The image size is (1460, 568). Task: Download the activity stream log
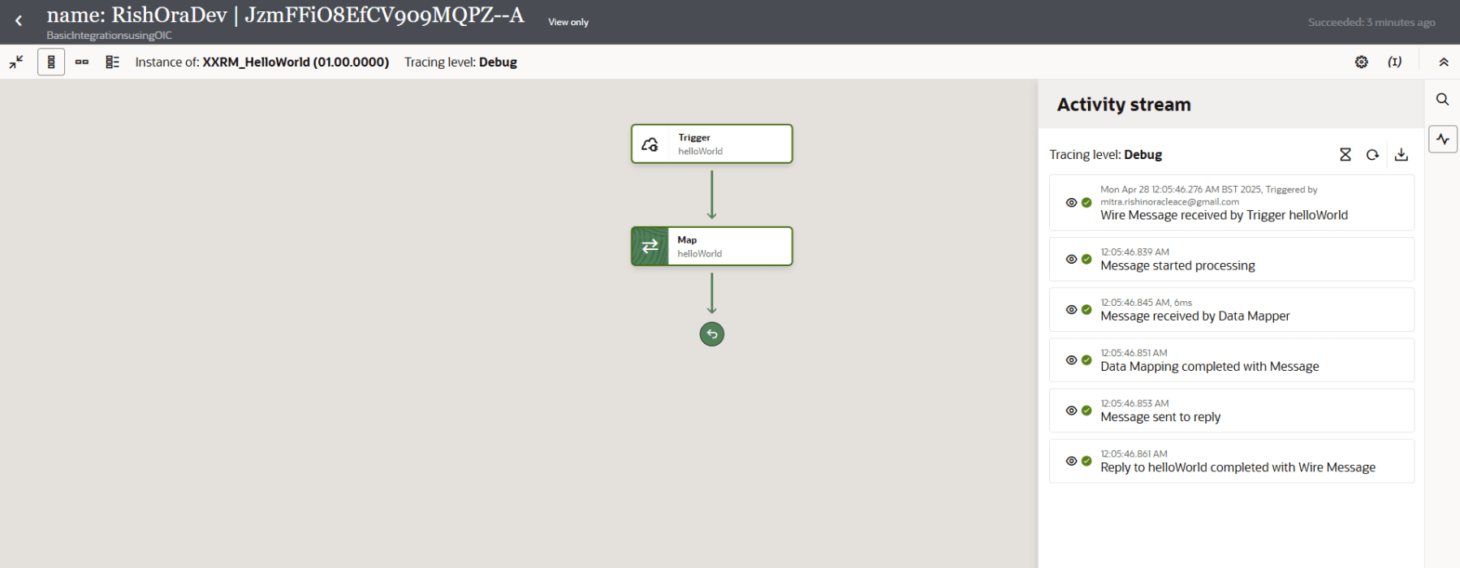click(x=1401, y=155)
